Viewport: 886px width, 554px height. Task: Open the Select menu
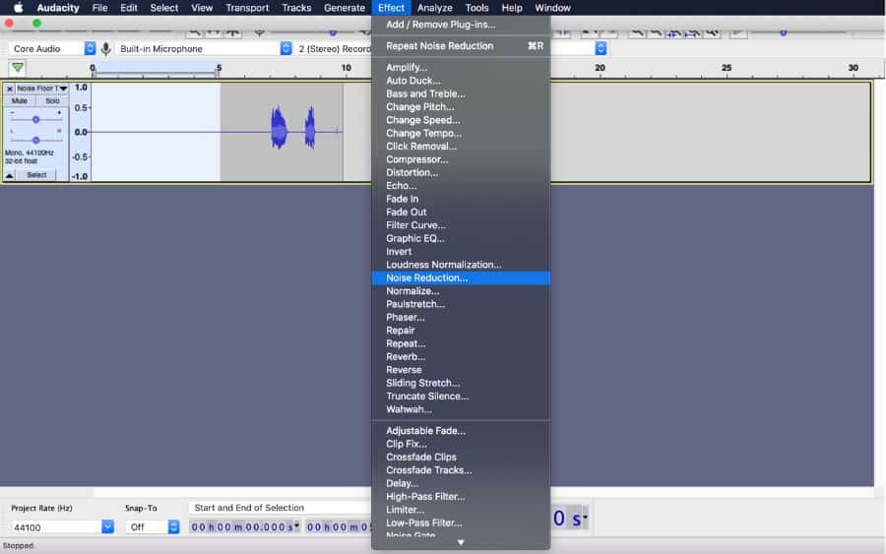tap(163, 8)
